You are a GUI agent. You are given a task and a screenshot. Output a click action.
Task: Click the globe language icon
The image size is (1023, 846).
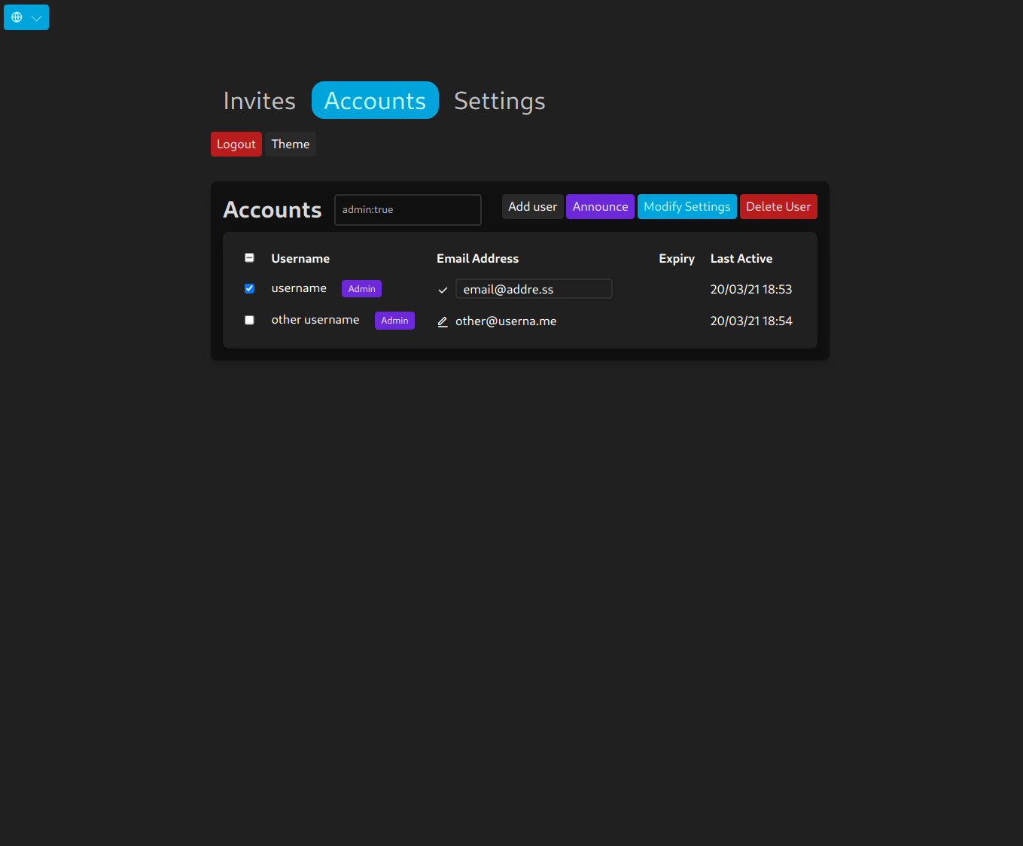click(17, 17)
